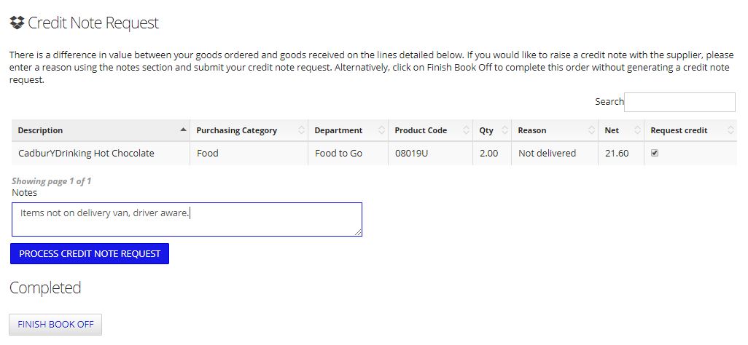
Task: Click the Finish Book Off button
Action: pyautogui.click(x=55, y=325)
